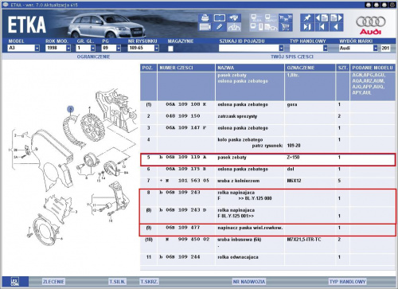
Task: Click the NR NADWOZIA button
Action: [x=249, y=282]
